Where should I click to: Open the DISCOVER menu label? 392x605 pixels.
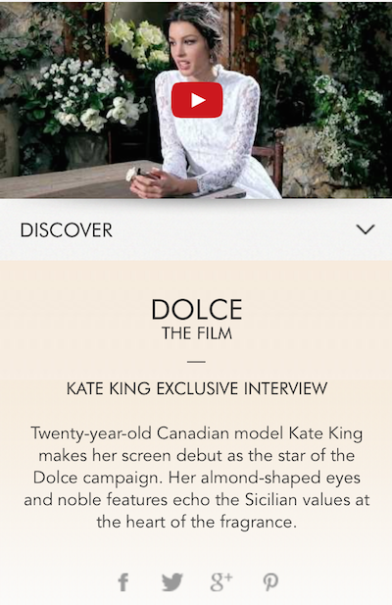67,230
